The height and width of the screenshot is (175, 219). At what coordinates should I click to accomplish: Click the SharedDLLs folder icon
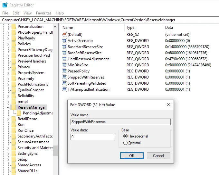pos(14,171)
